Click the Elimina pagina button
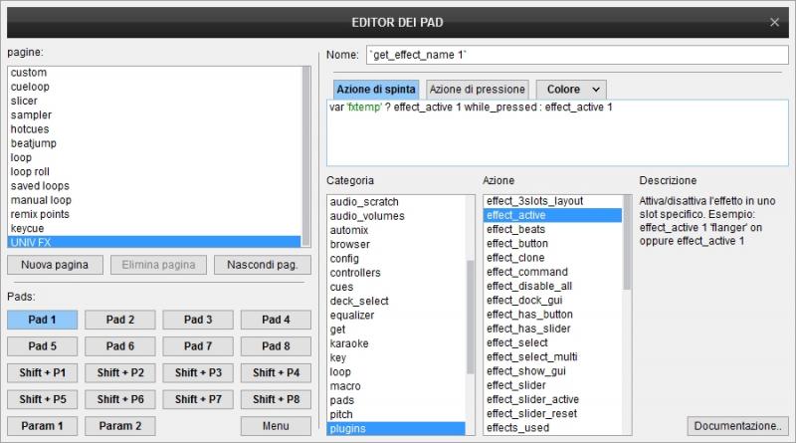 [158, 265]
